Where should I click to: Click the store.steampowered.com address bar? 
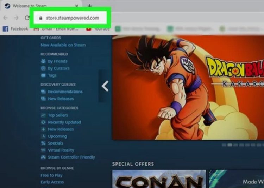(72, 18)
